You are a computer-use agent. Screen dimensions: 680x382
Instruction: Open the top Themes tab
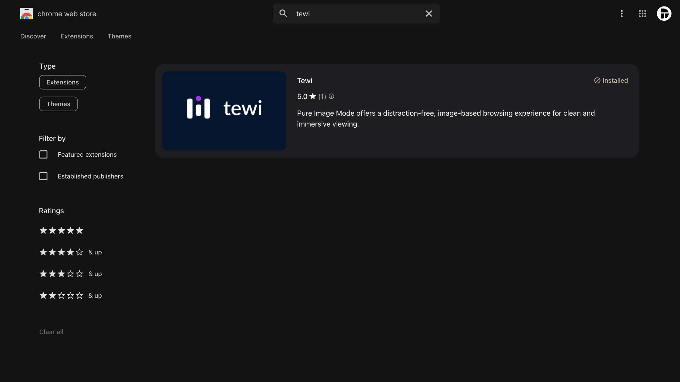[x=119, y=36]
